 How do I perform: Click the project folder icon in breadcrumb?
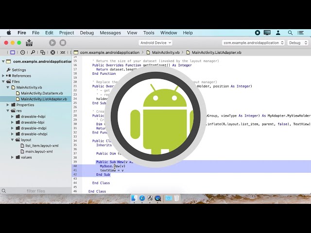coord(76,52)
